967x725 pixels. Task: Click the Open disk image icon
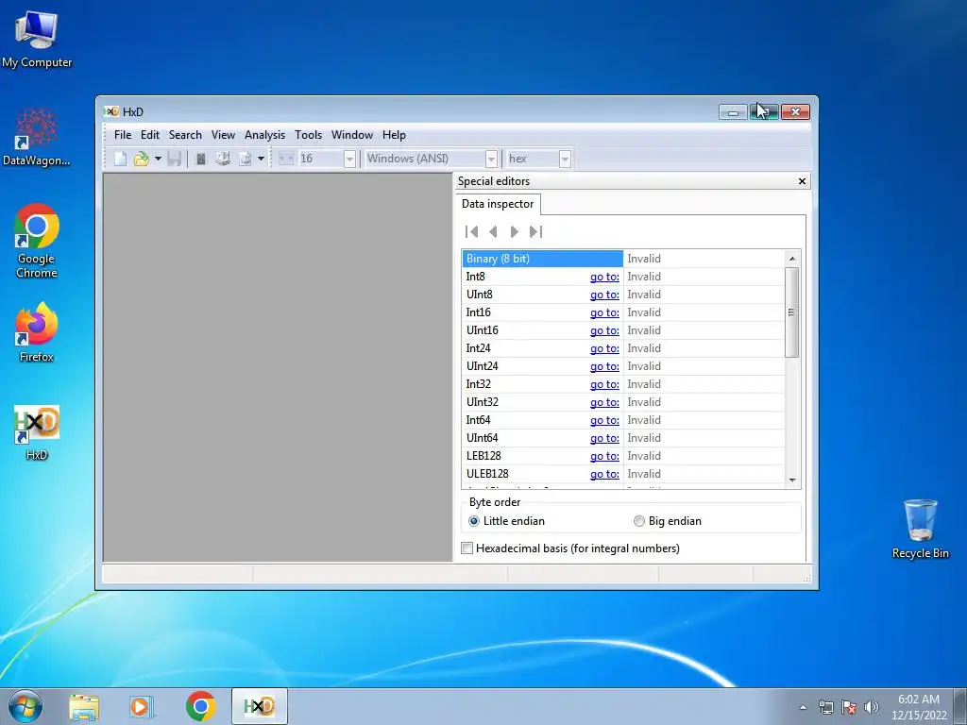(246, 159)
